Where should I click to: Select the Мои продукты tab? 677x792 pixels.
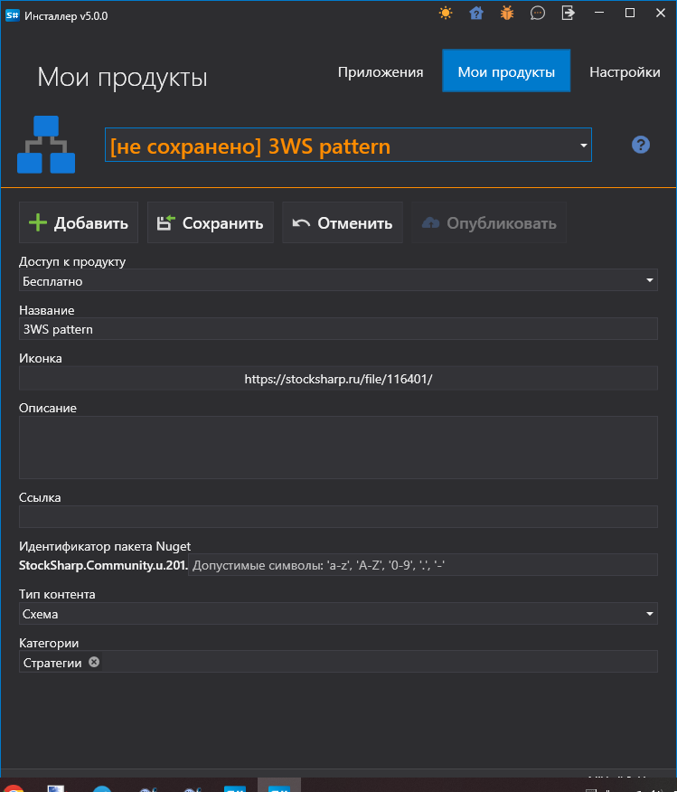[506, 71]
